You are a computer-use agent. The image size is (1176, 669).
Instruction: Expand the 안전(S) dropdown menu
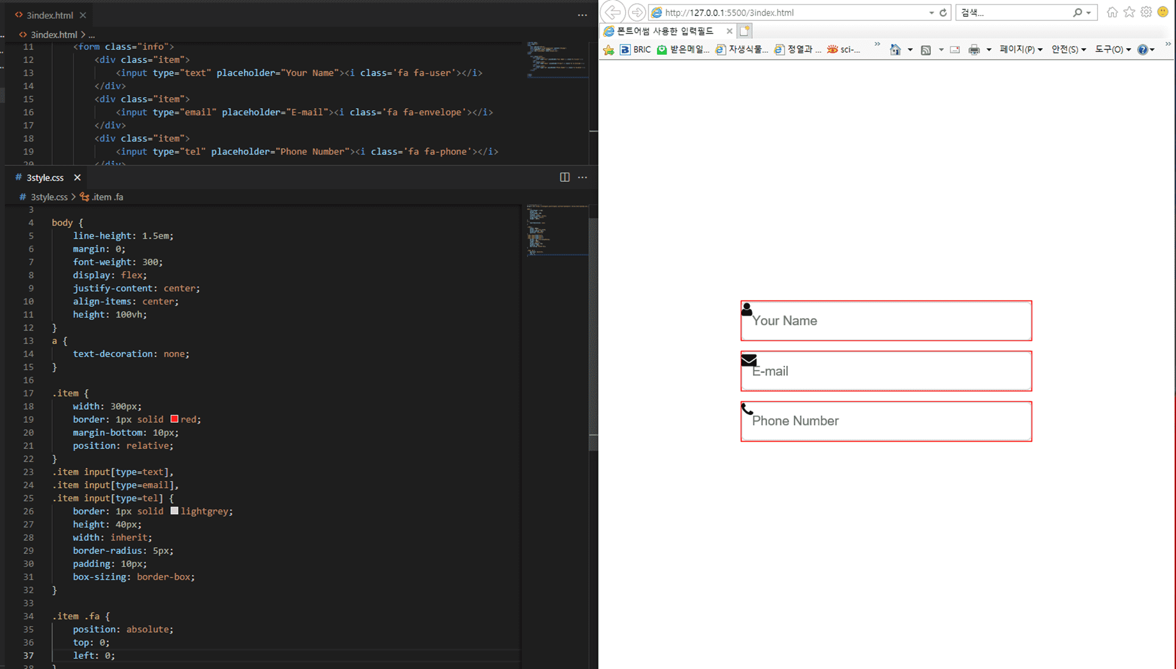(1068, 49)
